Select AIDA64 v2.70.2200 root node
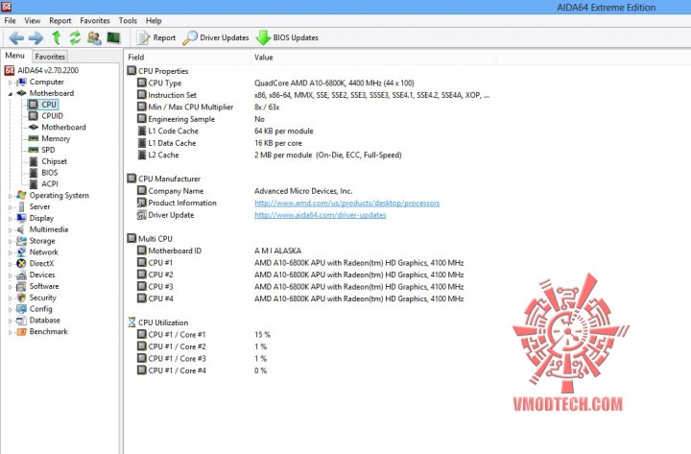This screenshot has height=454, width=691. pyautogui.click(x=48, y=70)
